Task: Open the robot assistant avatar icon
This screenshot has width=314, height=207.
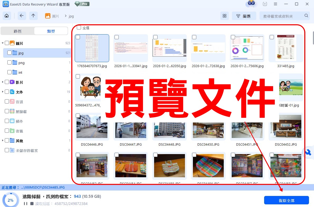Action: [x=251, y=4]
